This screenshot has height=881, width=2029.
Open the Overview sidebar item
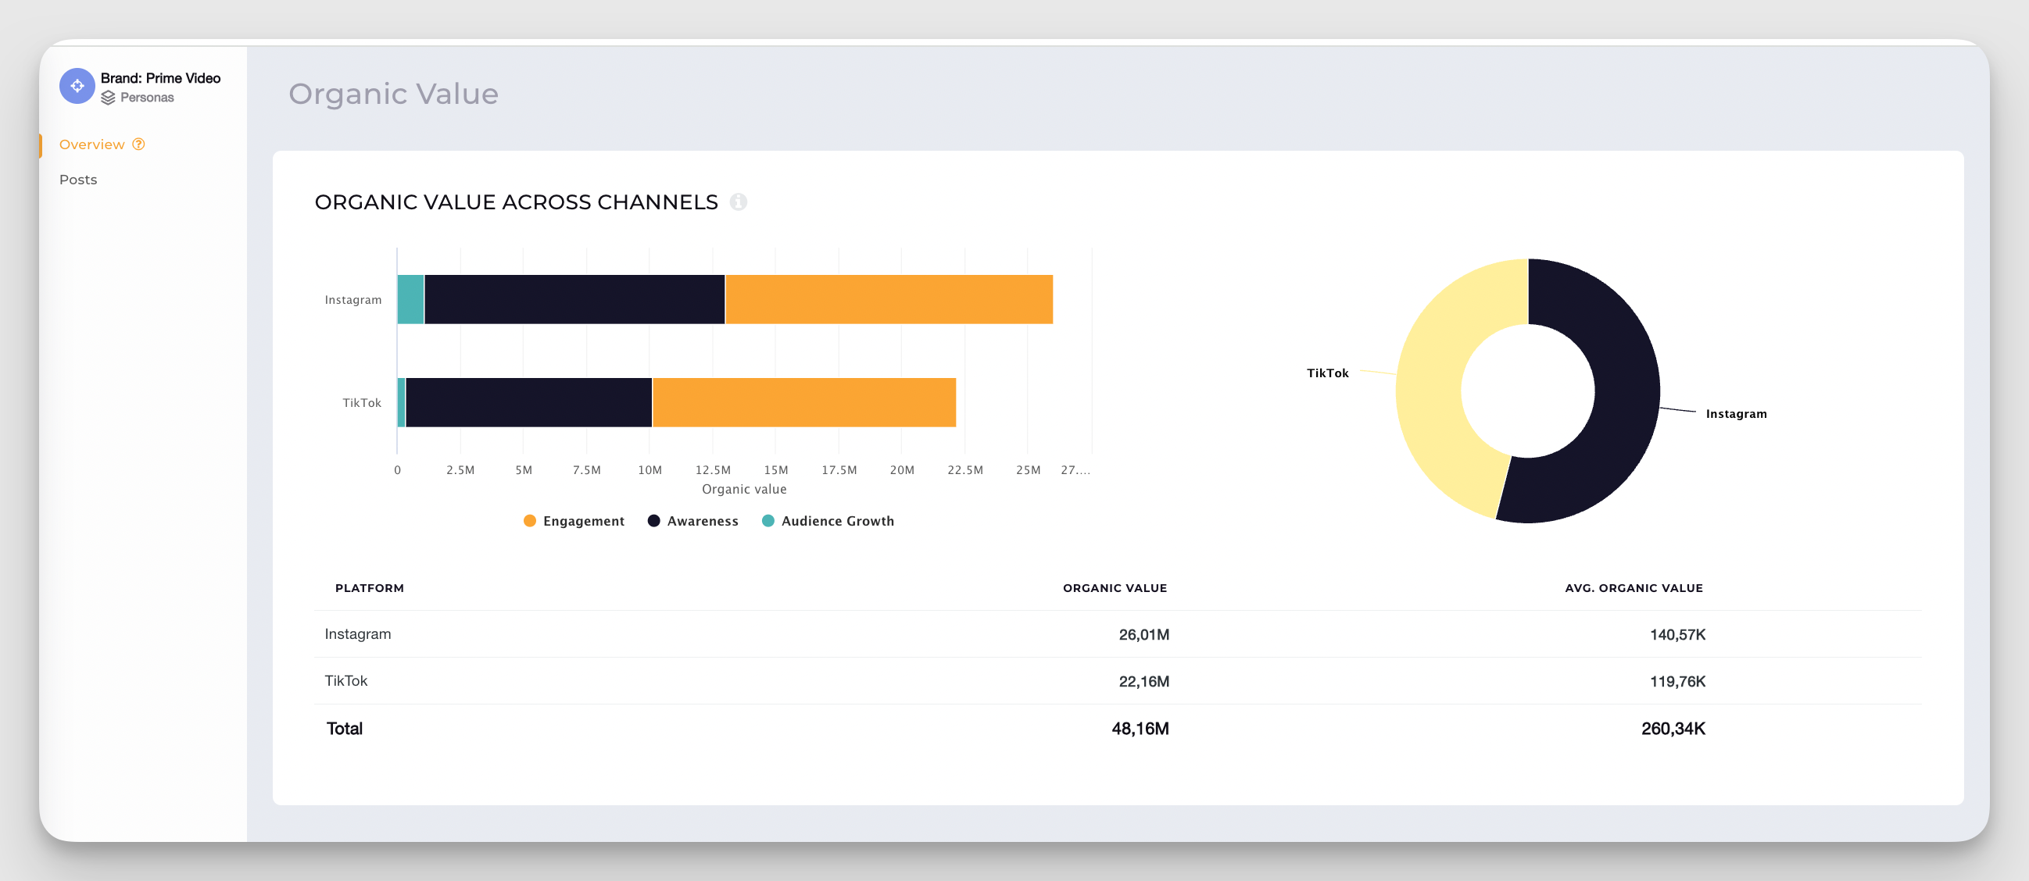coord(91,144)
